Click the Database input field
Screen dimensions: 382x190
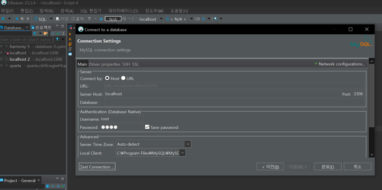(234, 102)
